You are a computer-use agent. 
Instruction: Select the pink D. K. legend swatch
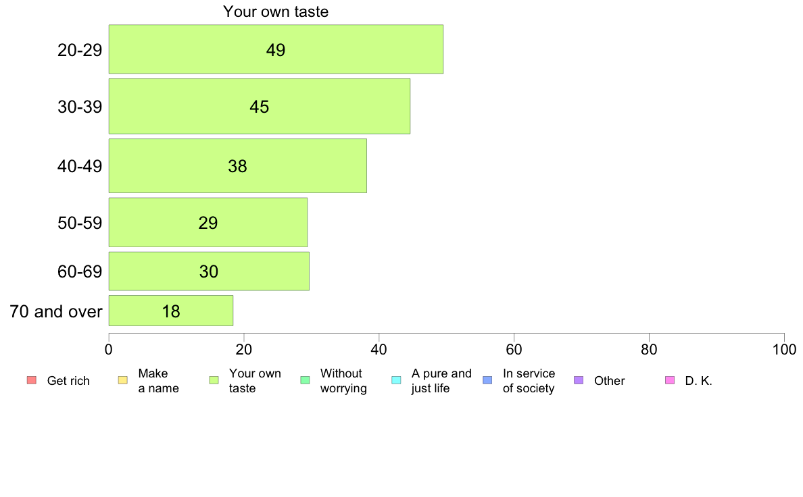(670, 380)
